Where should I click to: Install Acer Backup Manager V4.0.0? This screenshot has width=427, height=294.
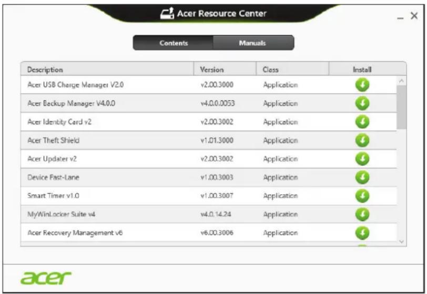point(362,103)
